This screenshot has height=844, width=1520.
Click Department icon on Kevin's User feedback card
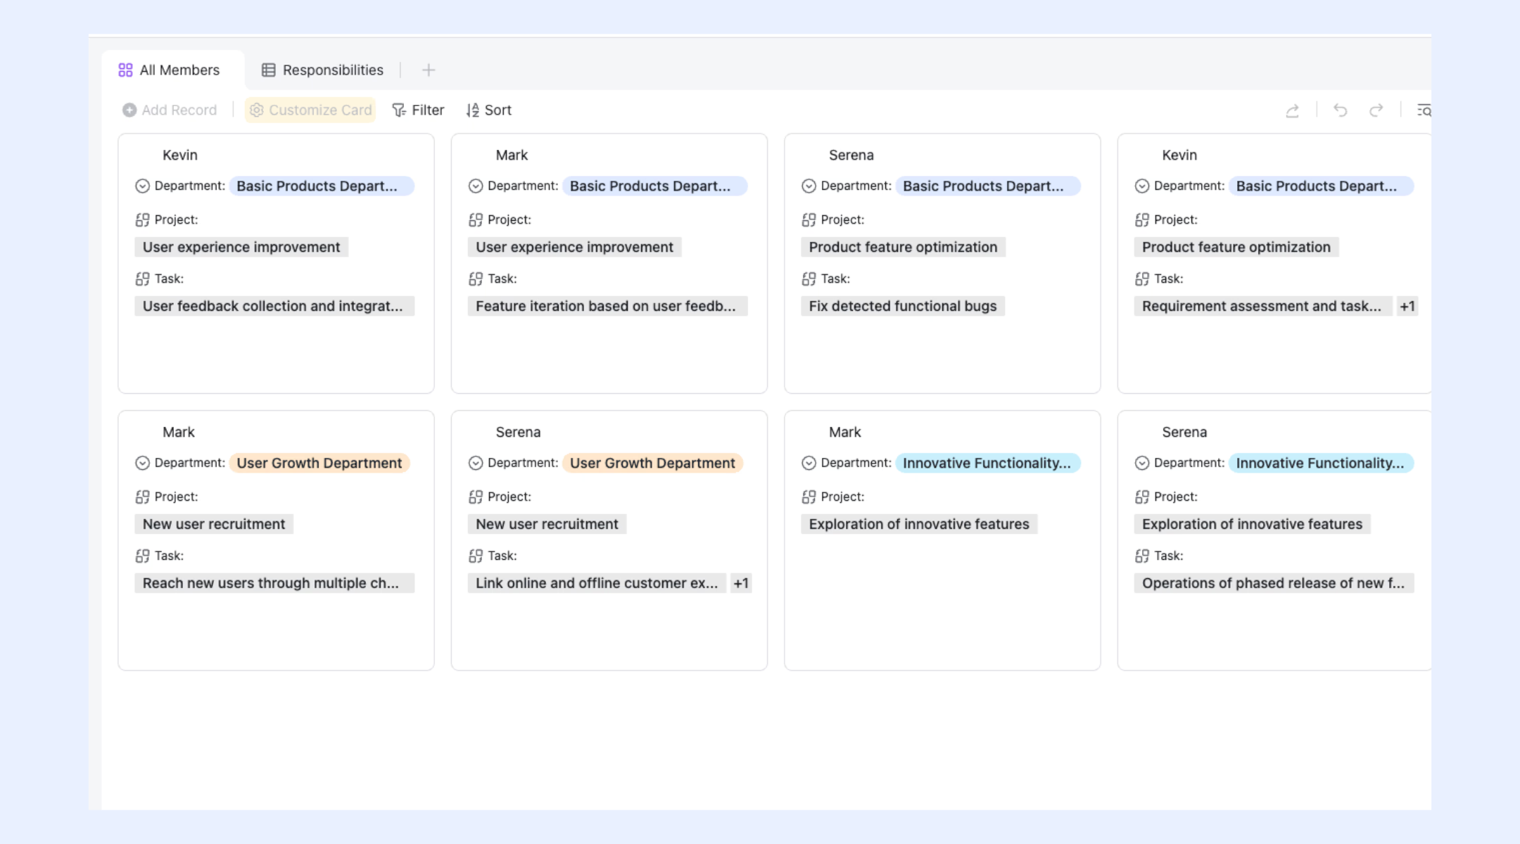pos(142,186)
